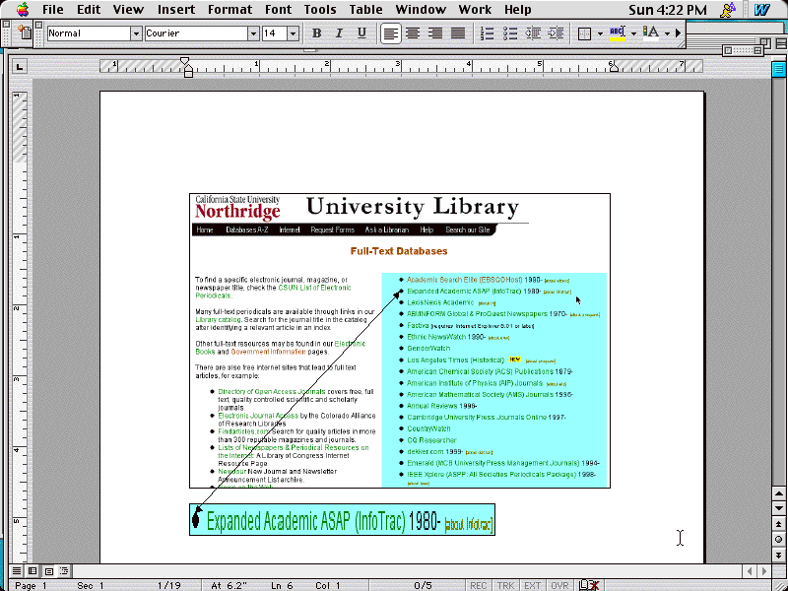Set paragraph to Align Left
Image resolution: width=788 pixels, height=591 pixels.
(390, 33)
